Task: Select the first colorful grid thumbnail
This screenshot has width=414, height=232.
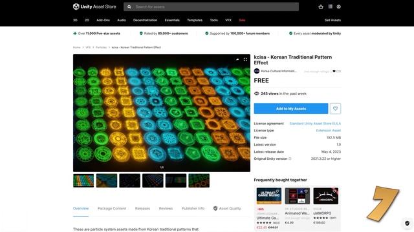Action: tap(83, 180)
